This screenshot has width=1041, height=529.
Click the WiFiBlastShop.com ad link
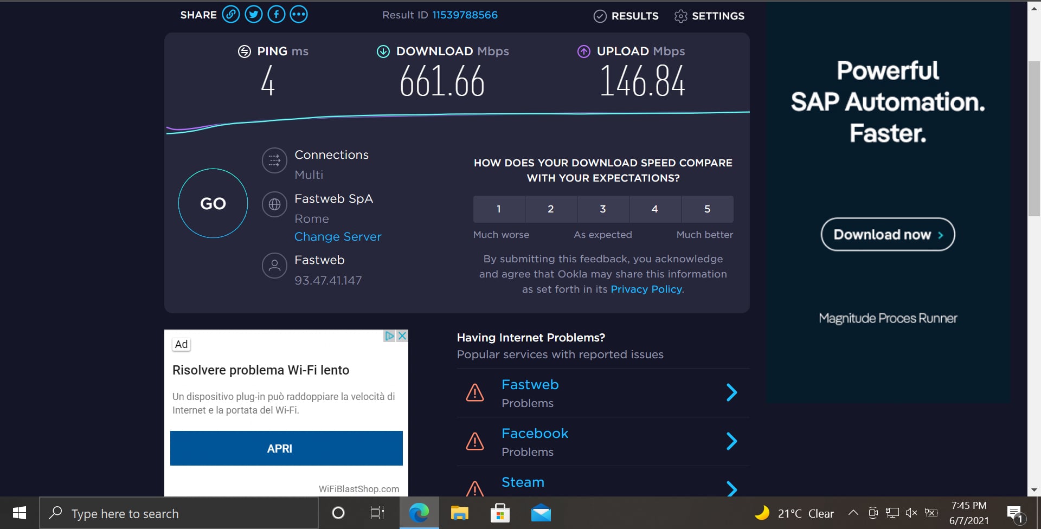coord(359,489)
